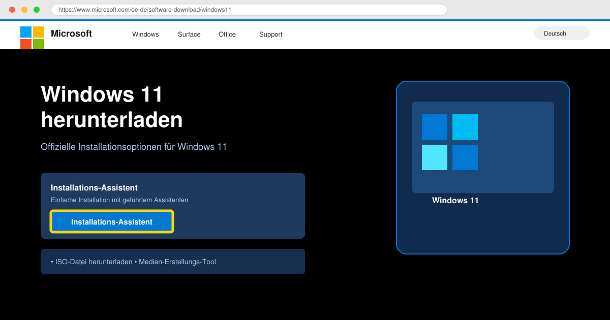This screenshot has width=610, height=320.
Task: Click the red close window button
Action: [x=12, y=10]
